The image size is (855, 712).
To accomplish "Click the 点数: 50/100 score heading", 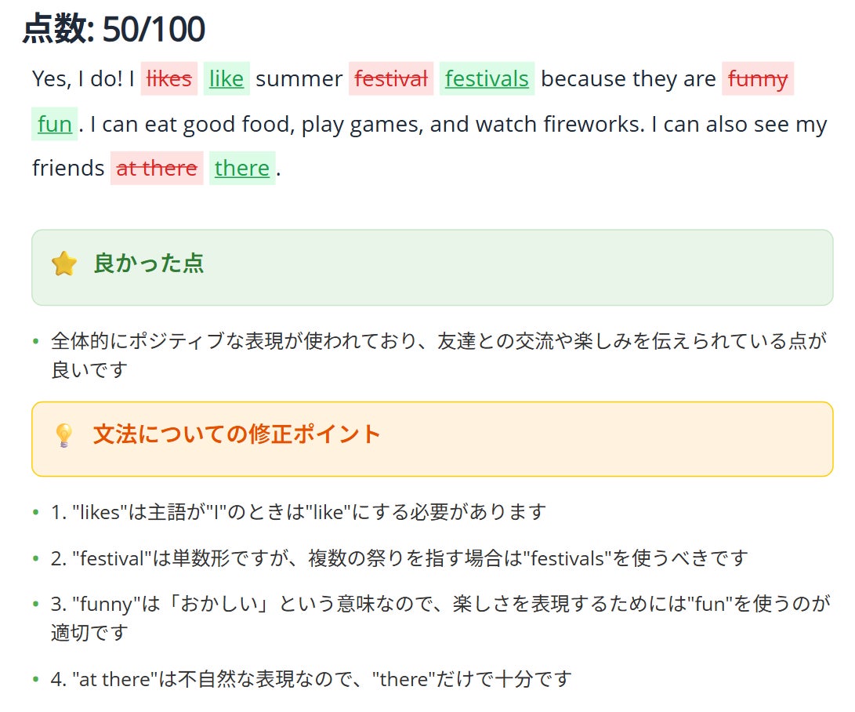I will click(114, 30).
